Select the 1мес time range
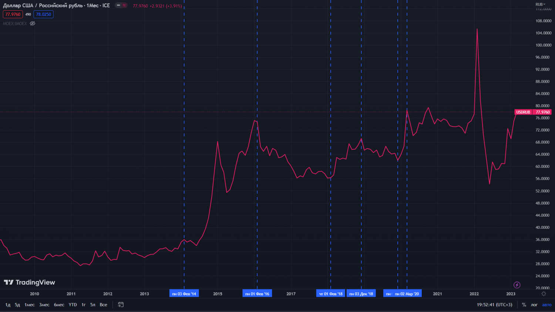The width and height of the screenshot is (555, 312). [30, 305]
